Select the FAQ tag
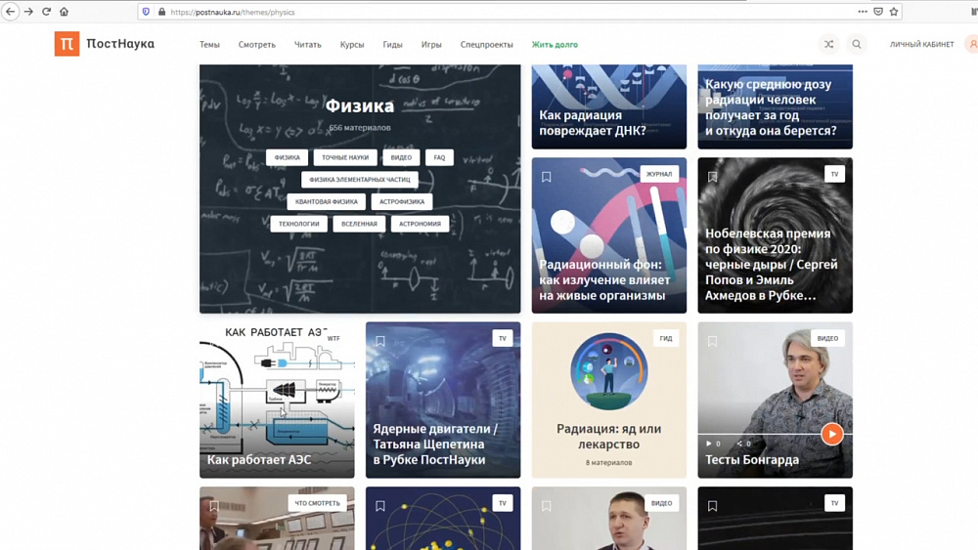 pos(440,157)
